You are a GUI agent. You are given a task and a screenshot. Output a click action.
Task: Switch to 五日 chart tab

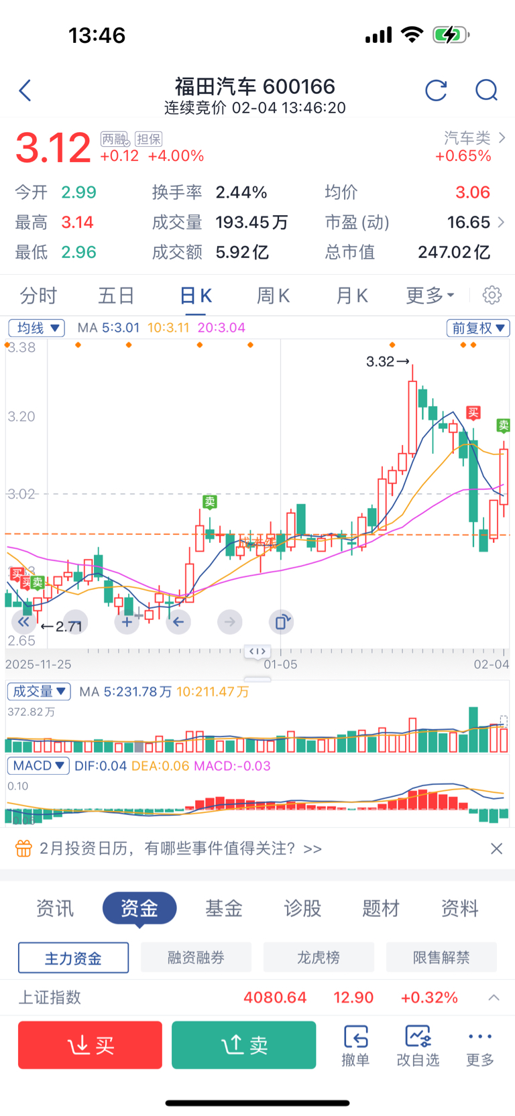[116, 295]
